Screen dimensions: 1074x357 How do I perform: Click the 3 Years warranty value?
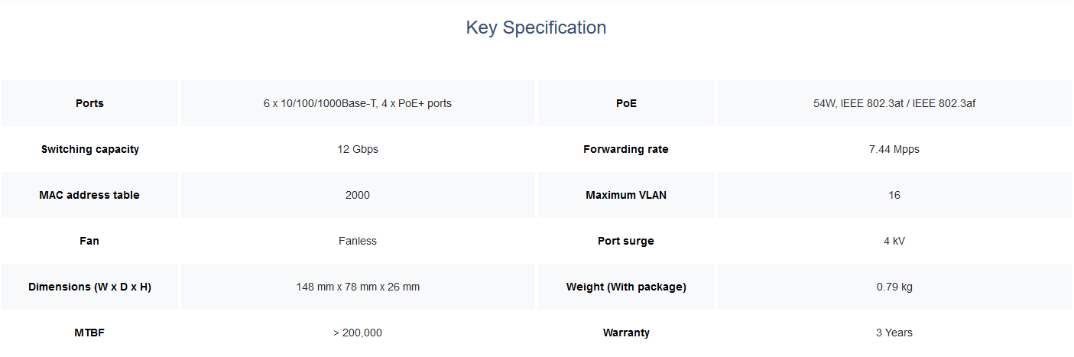(x=894, y=333)
